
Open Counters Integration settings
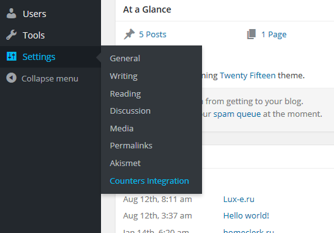click(x=149, y=181)
